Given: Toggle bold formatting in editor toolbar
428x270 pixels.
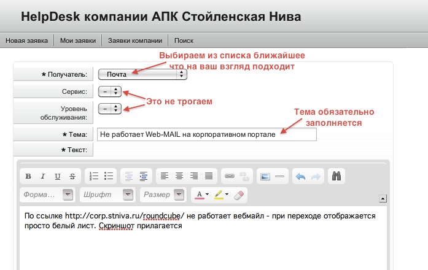Looking at the screenshot, I should 28,176.
